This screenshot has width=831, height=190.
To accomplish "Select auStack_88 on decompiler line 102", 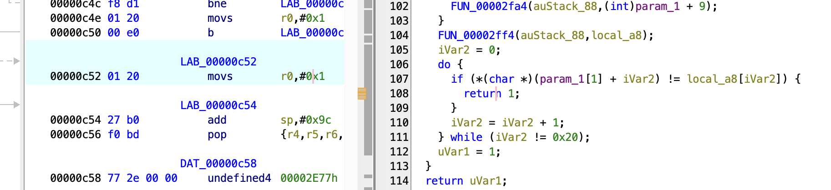I will point(565,6).
